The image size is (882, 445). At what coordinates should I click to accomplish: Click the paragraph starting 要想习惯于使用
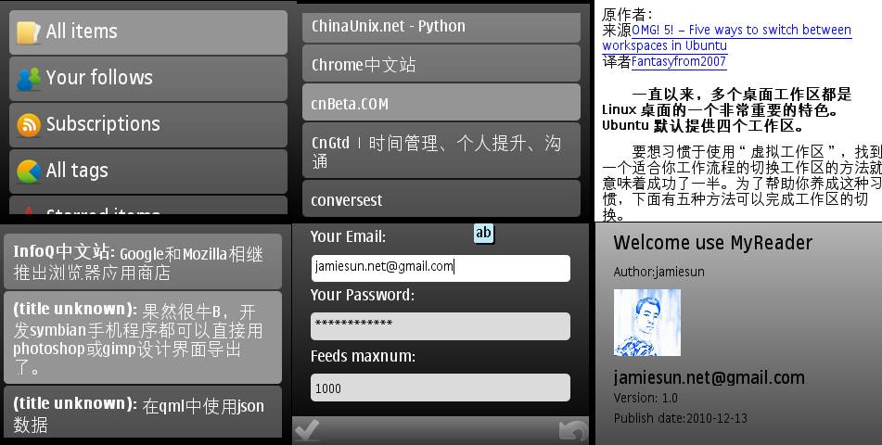pyautogui.click(x=741, y=183)
